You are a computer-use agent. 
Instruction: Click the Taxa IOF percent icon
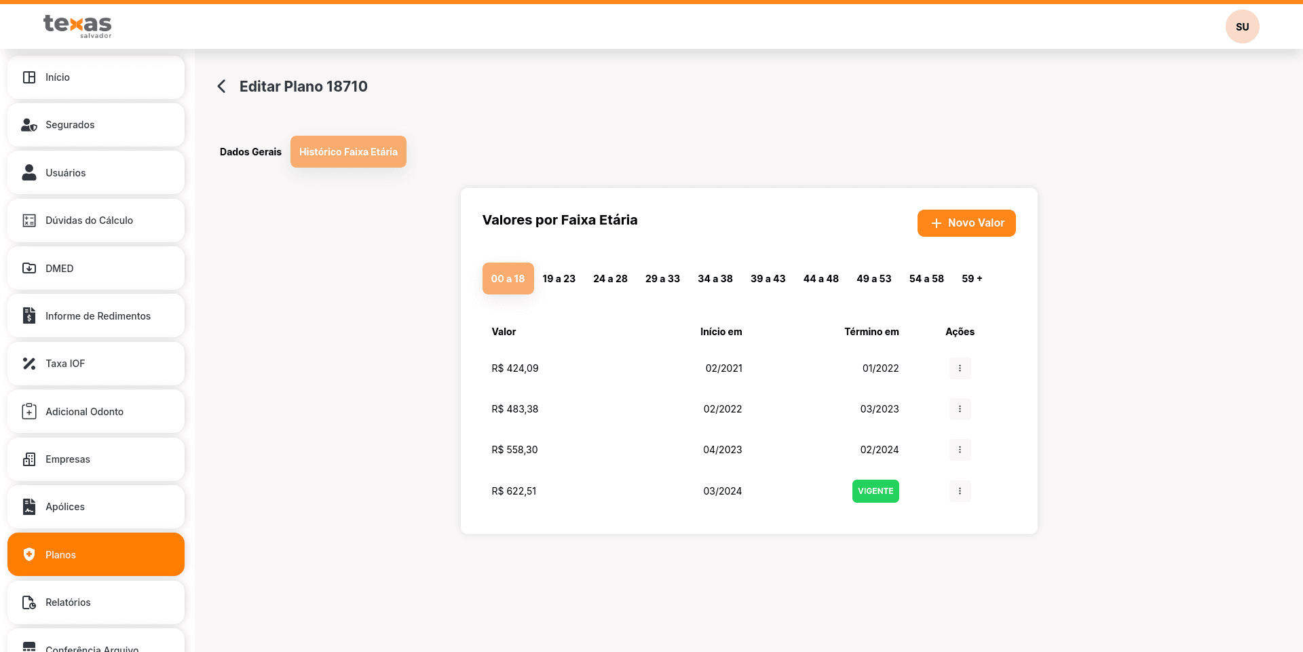pyautogui.click(x=29, y=364)
